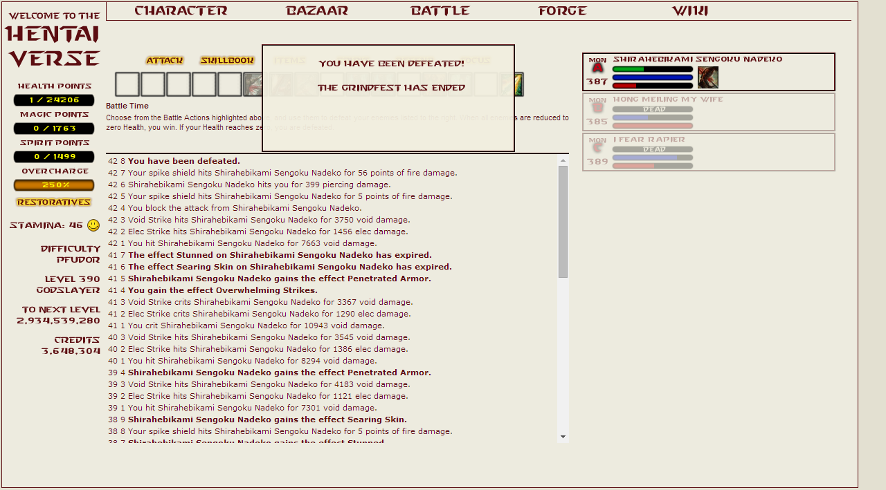Click the faded icon of monster 389
Viewport: 886px width, 490px height.
[x=597, y=149]
